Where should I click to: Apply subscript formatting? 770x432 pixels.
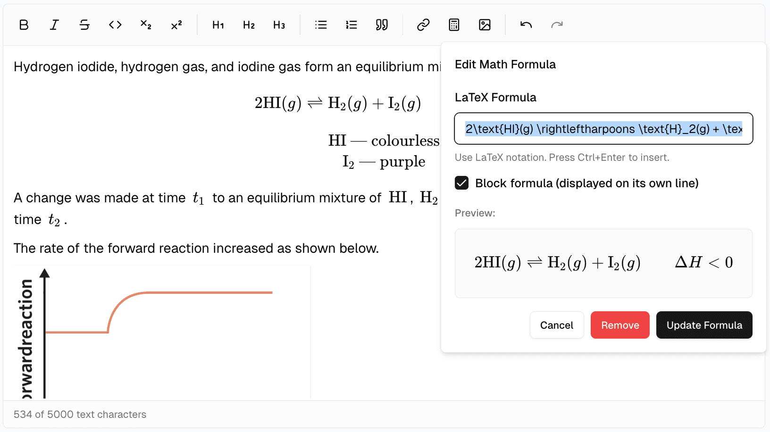pyautogui.click(x=145, y=25)
